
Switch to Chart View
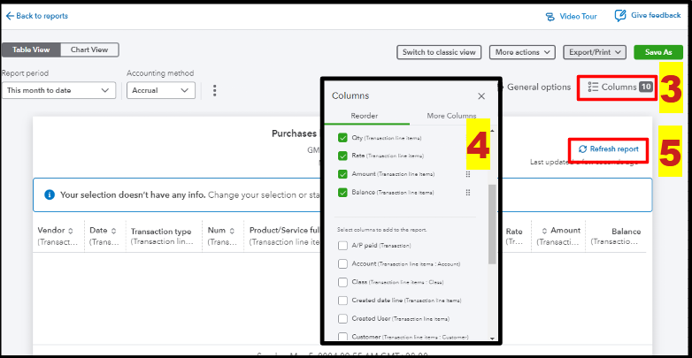point(89,50)
